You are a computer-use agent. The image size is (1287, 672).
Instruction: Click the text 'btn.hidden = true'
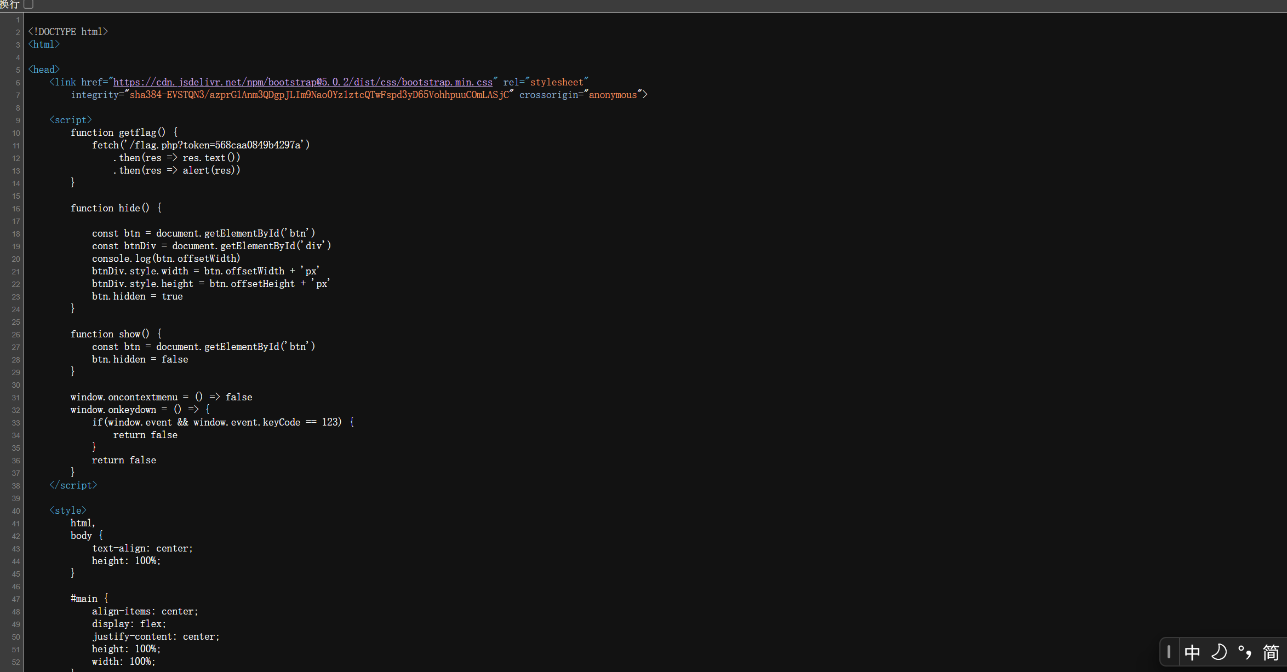(x=137, y=296)
